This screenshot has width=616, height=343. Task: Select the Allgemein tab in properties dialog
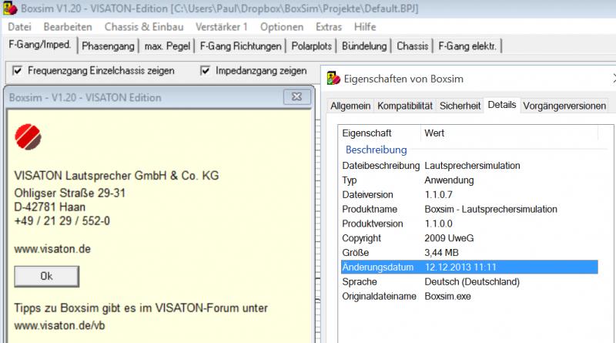(x=350, y=106)
